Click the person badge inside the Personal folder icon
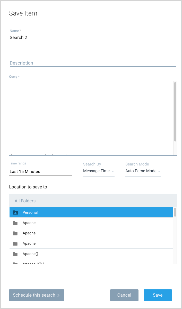Viewport: 182px width, 309px height. 15,212
